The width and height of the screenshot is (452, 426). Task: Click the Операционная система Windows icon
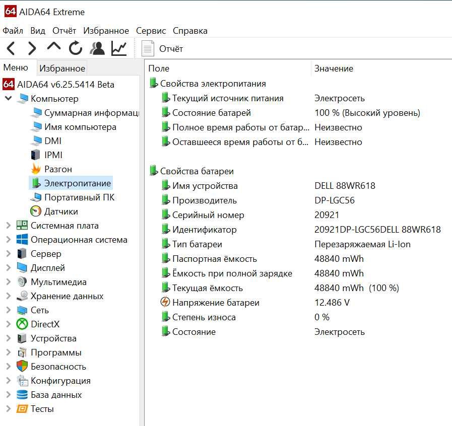(22, 240)
